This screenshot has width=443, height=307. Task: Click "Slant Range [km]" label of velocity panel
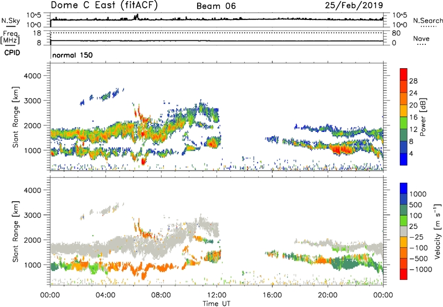tap(16, 232)
